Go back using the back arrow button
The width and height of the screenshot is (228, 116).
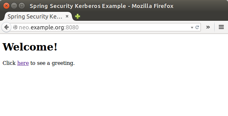6,27
